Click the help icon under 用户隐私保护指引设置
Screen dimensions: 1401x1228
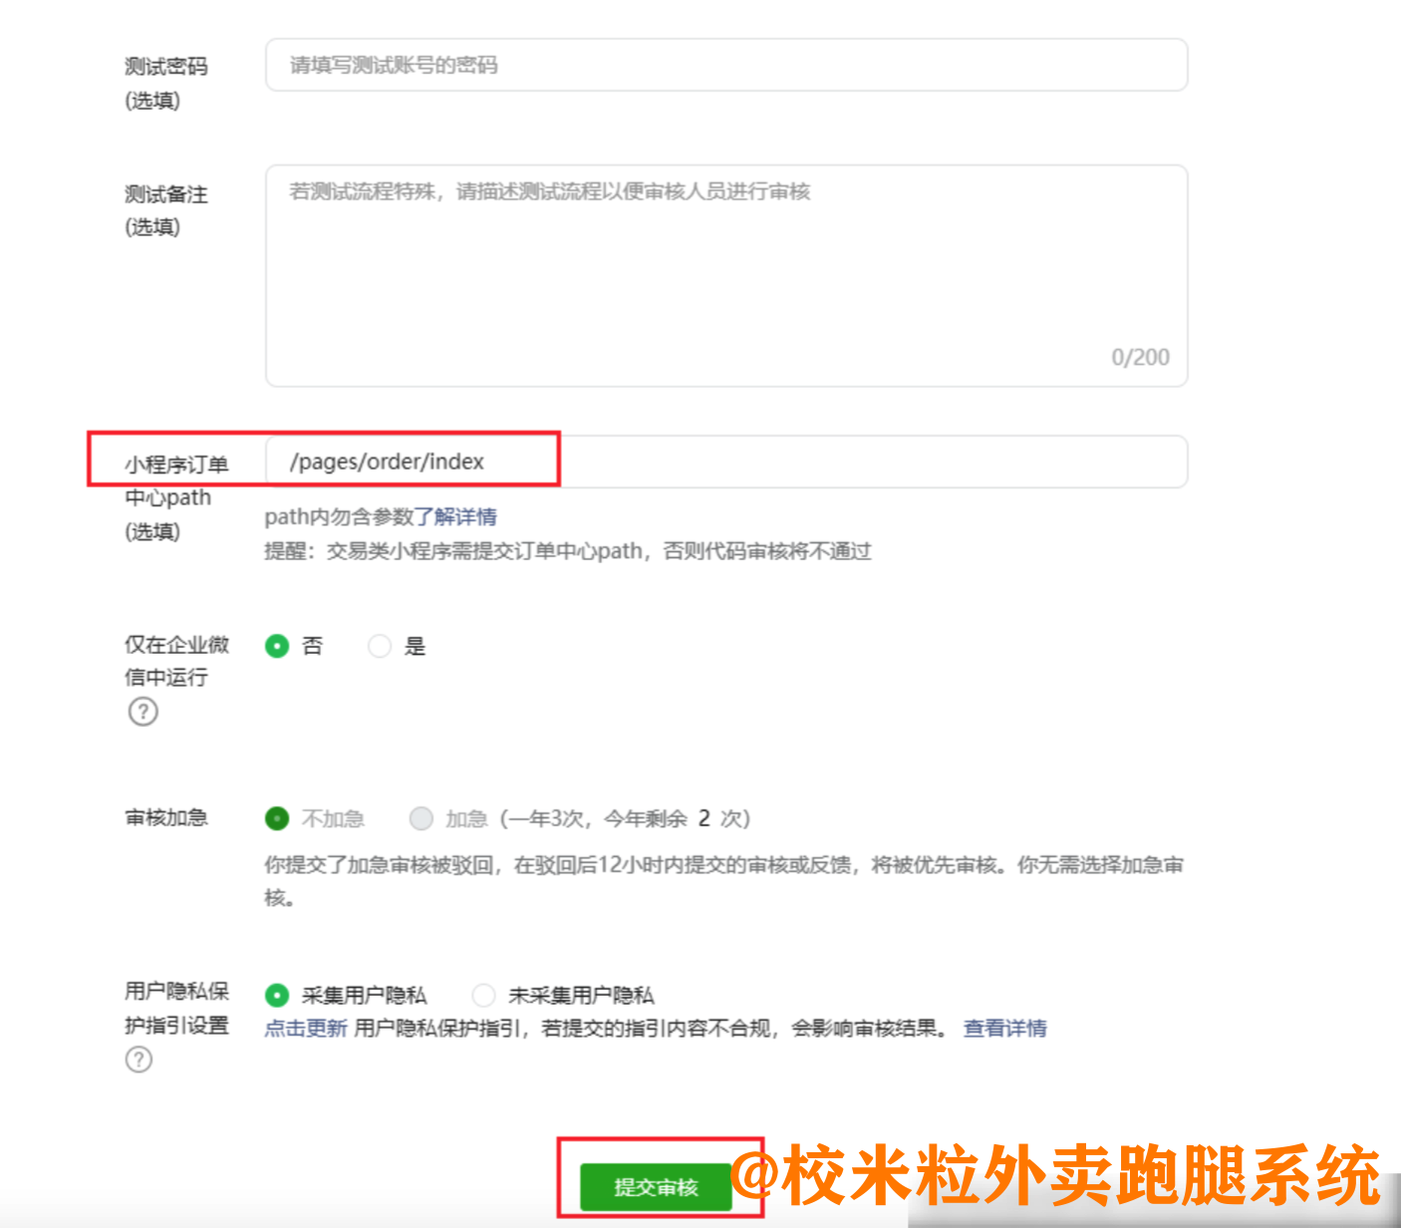click(x=139, y=1060)
